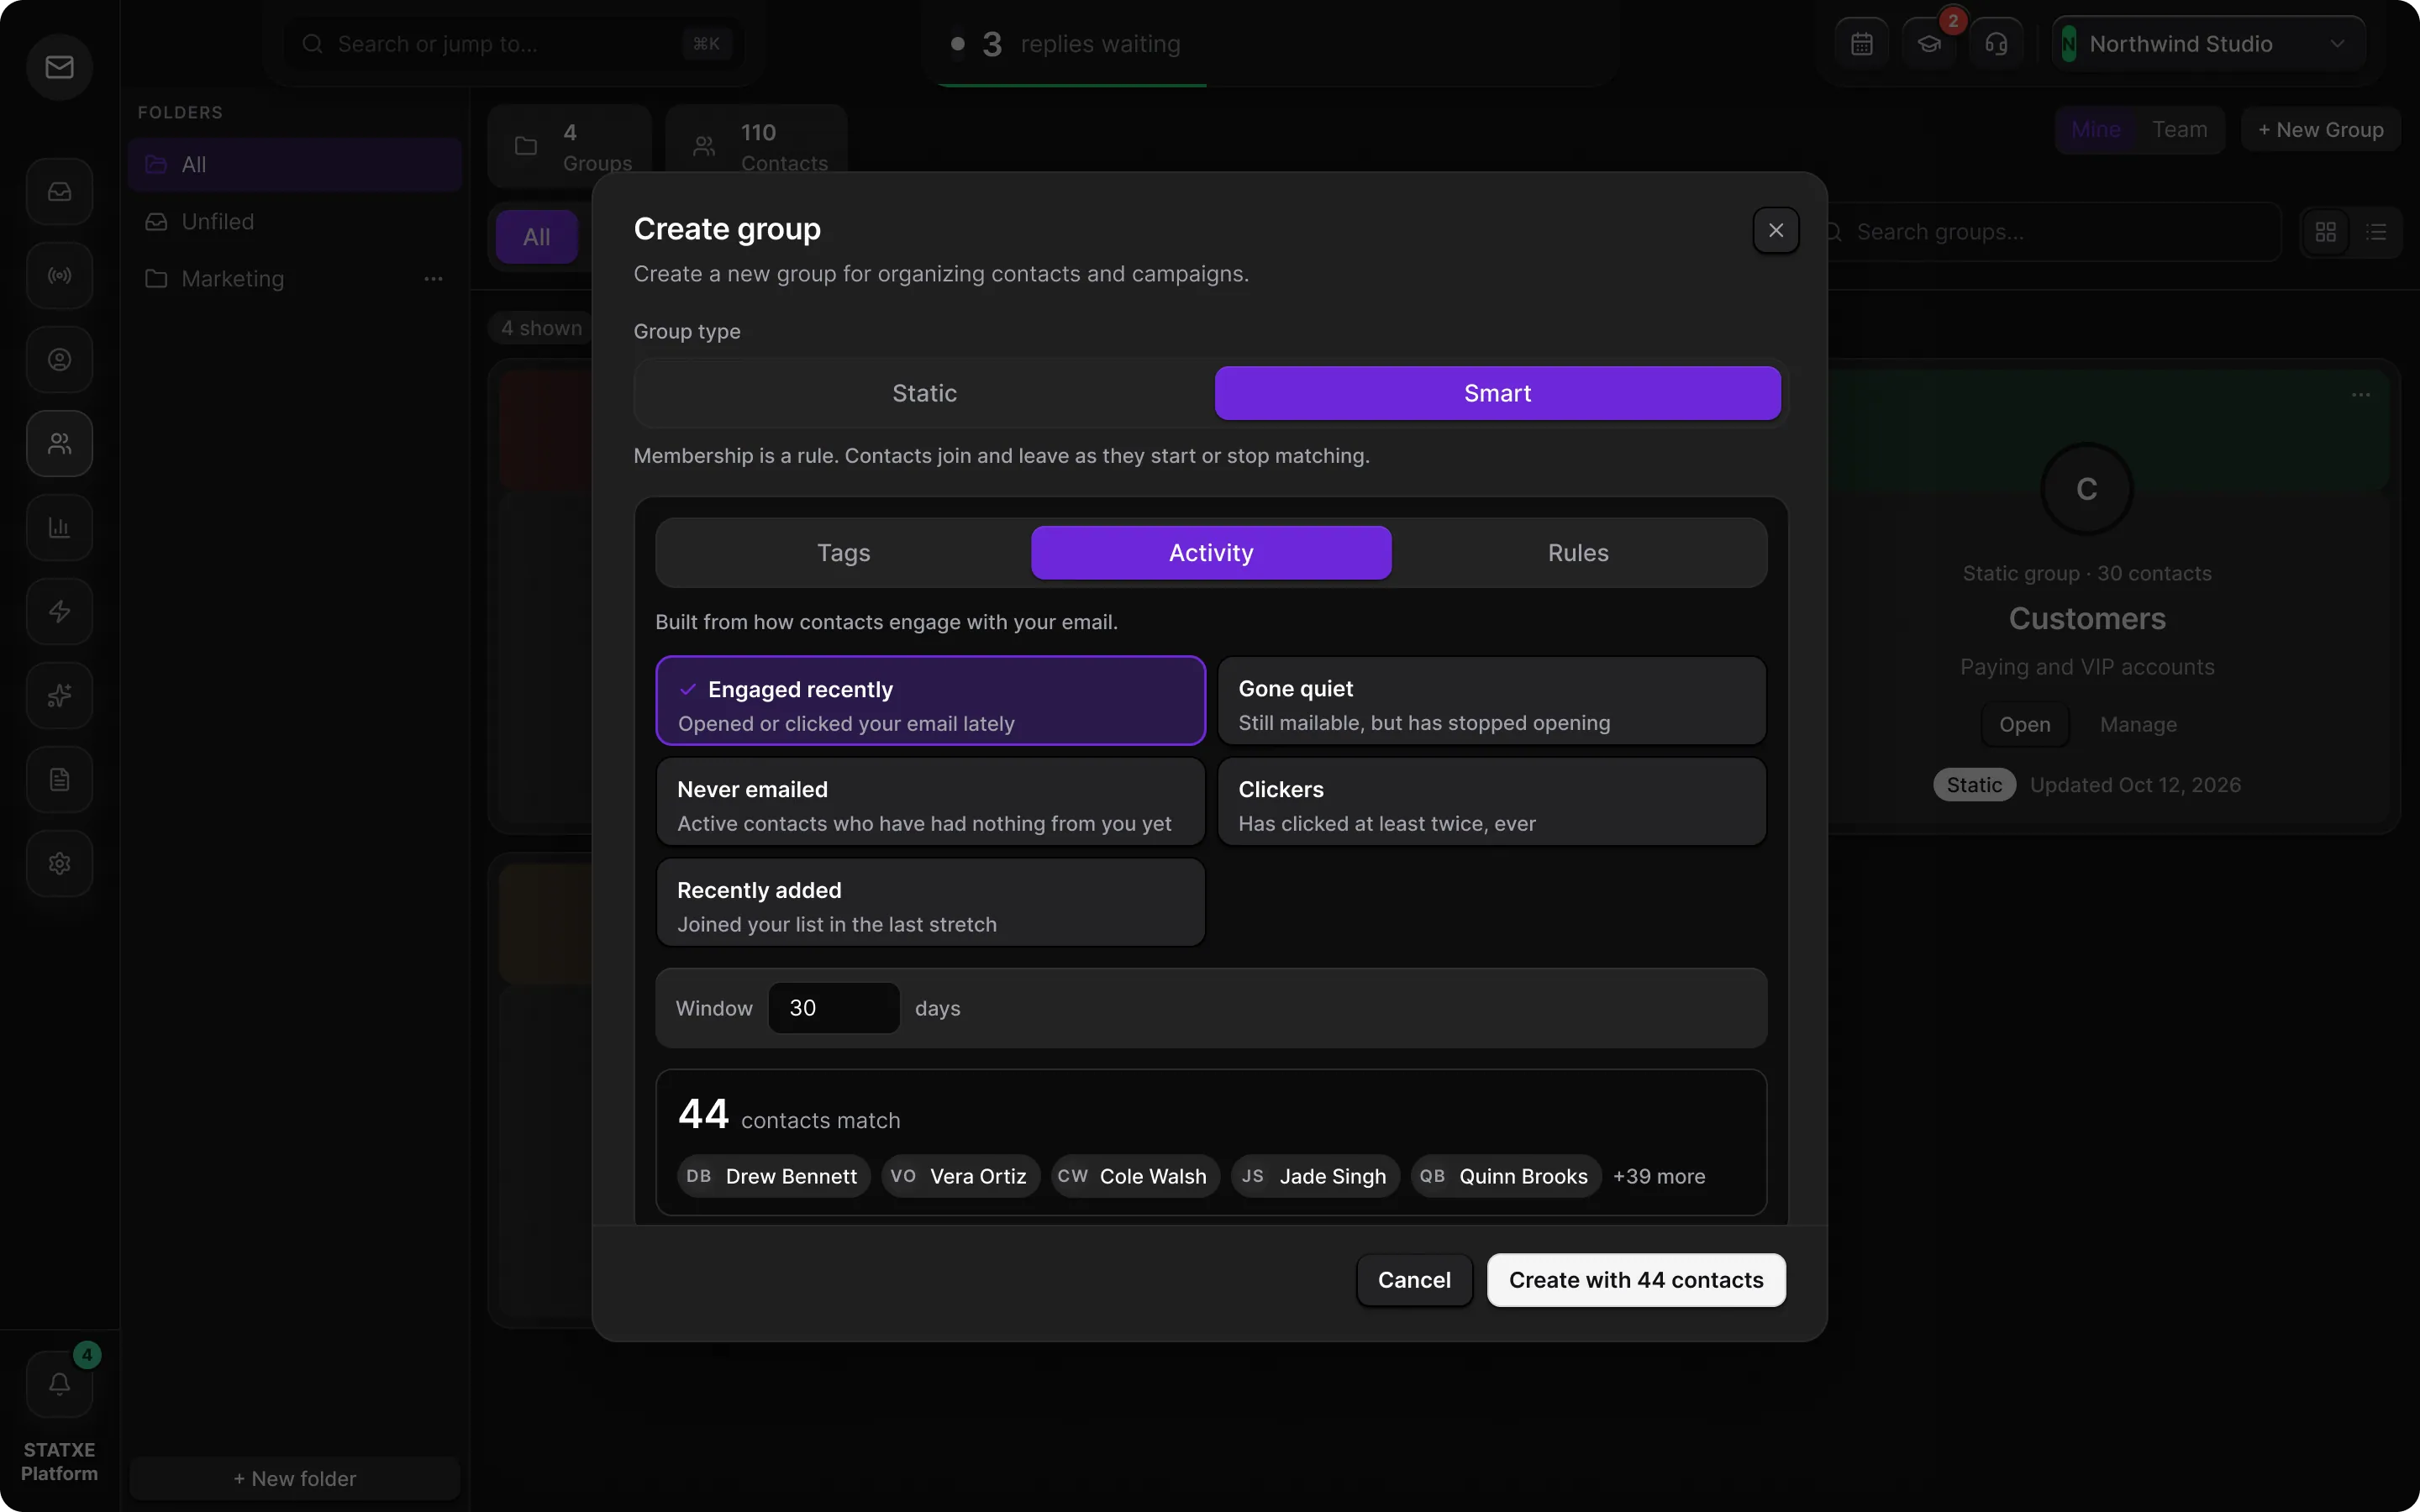Open the Northwind Studio workspace dropdown
The height and width of the screenshot is (1512, 2420).
[2208, 44]
